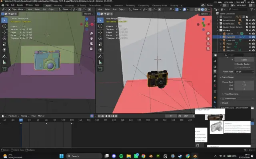Viewport: 256px width, 159px height.
Task: Adjust the Frame End value 120
Action: 244,85
